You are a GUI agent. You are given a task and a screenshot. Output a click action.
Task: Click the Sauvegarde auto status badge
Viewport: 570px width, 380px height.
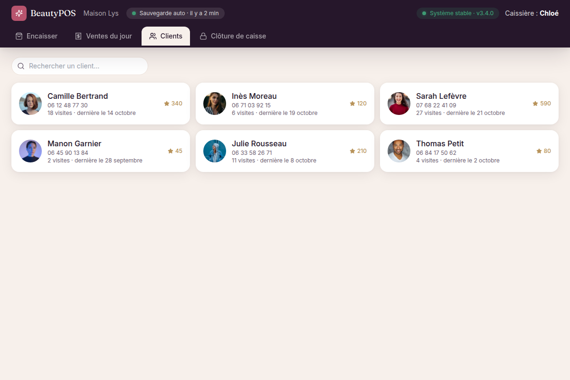[175, 13]
